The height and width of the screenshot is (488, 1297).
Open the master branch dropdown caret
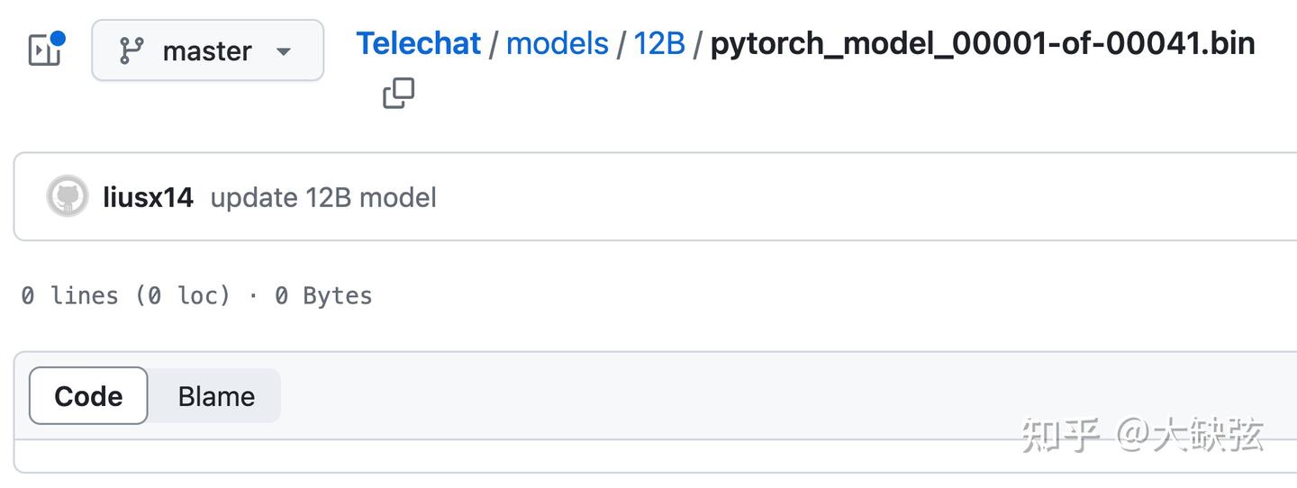pyautogui.click(x=284, y=51)
